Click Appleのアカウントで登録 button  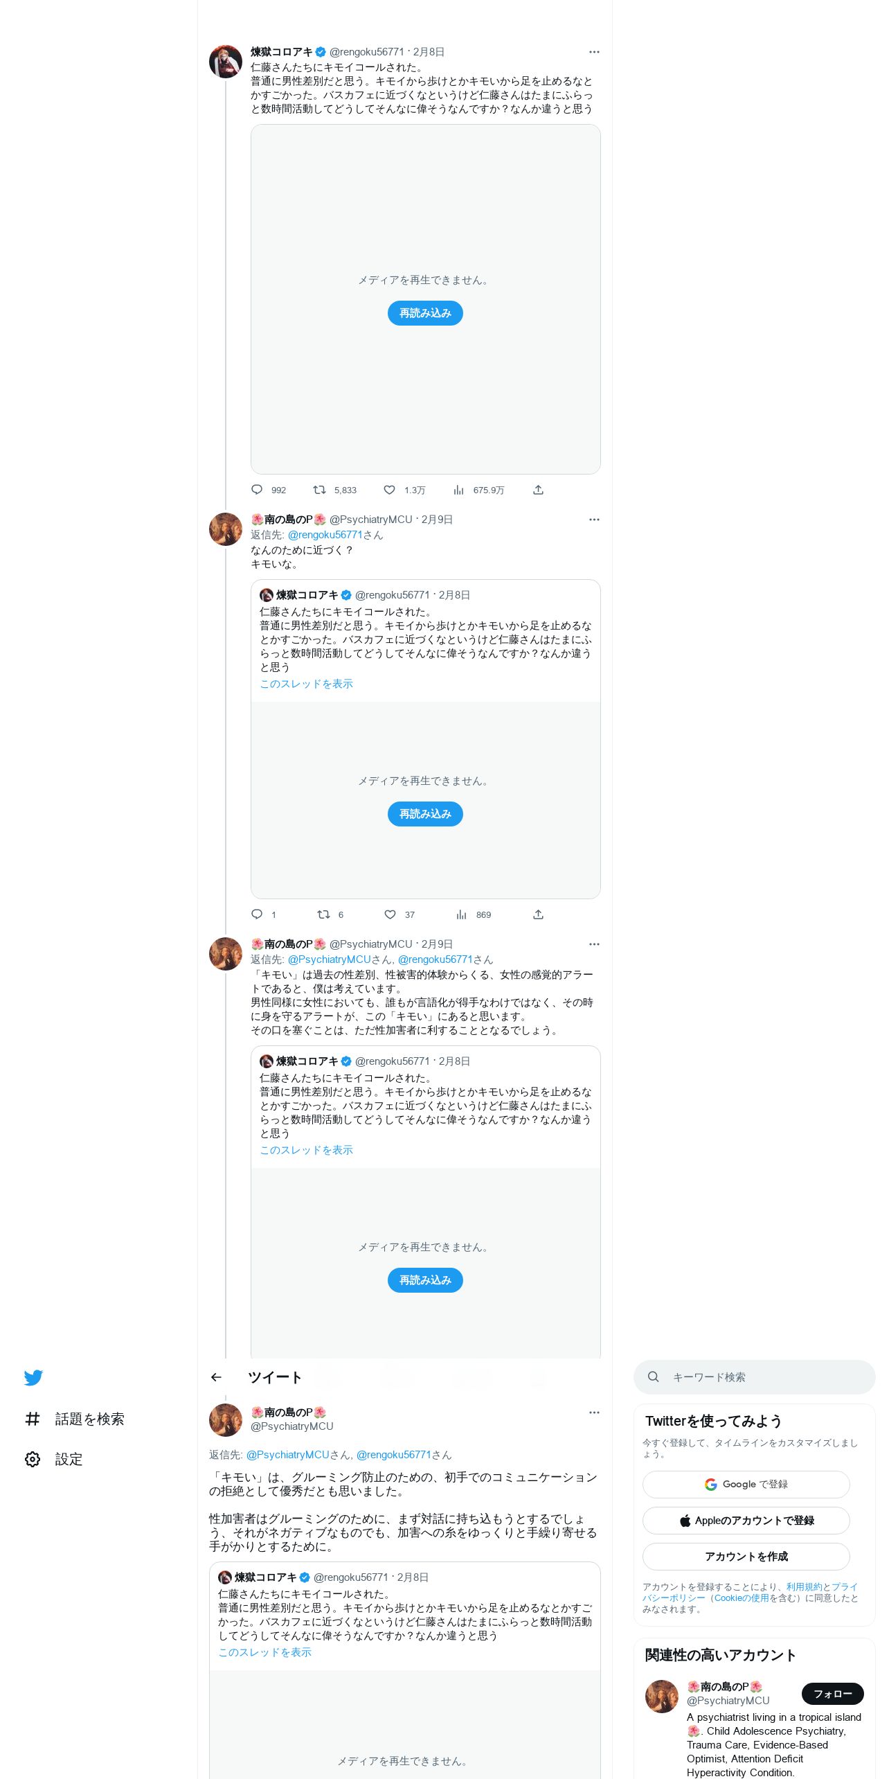746,1521
